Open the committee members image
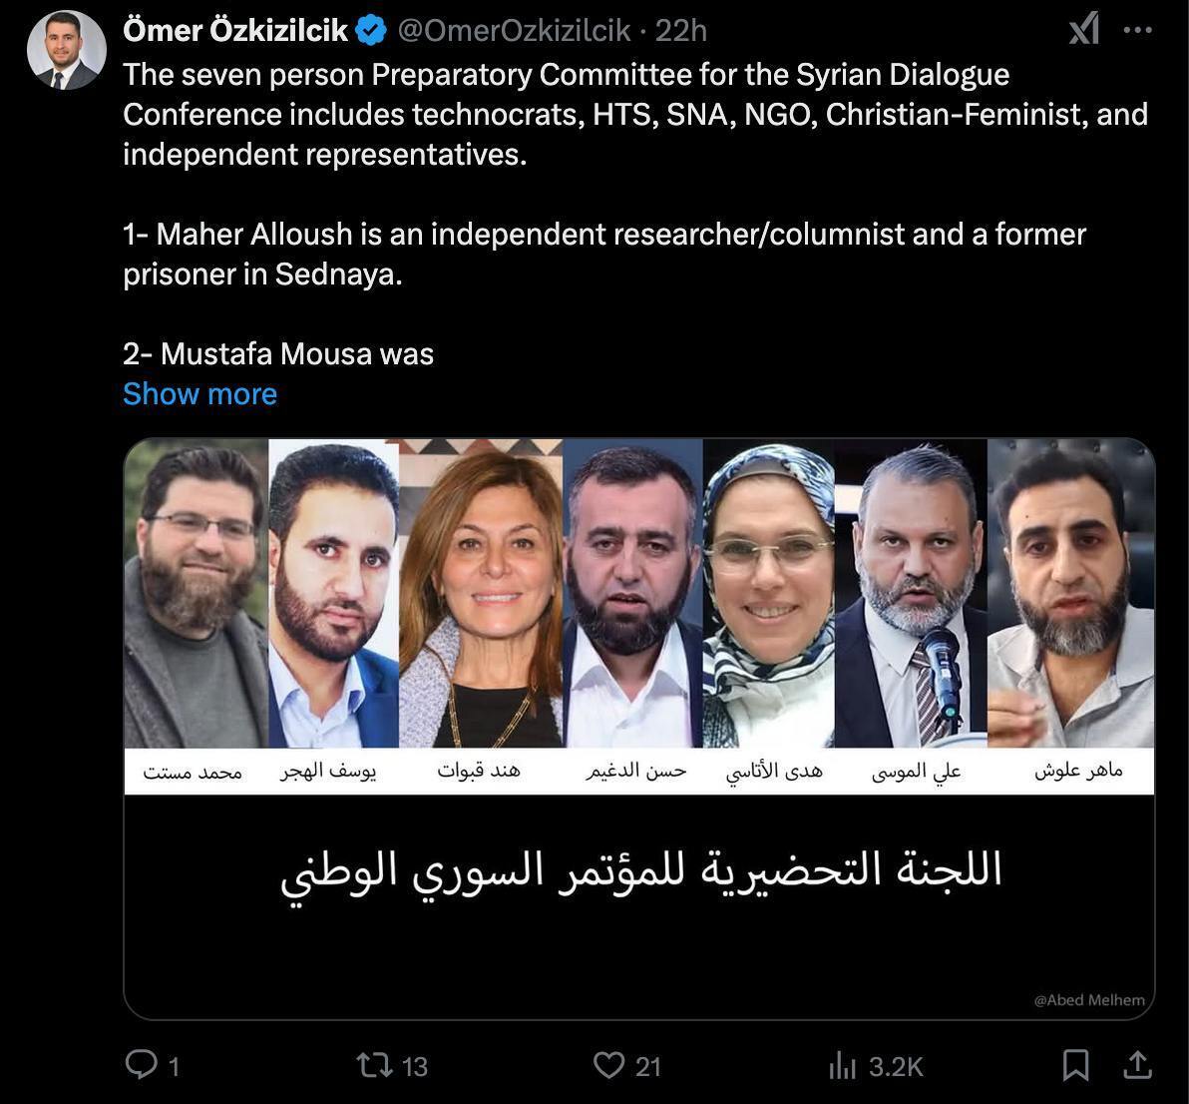Screen dimensions: 1189x1104 click(638, 729)
